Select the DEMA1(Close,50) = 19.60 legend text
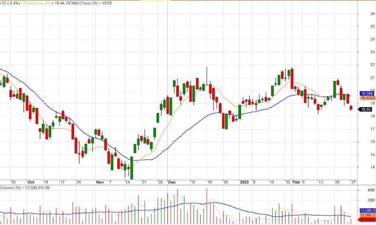376x225 pixels. 89,3
